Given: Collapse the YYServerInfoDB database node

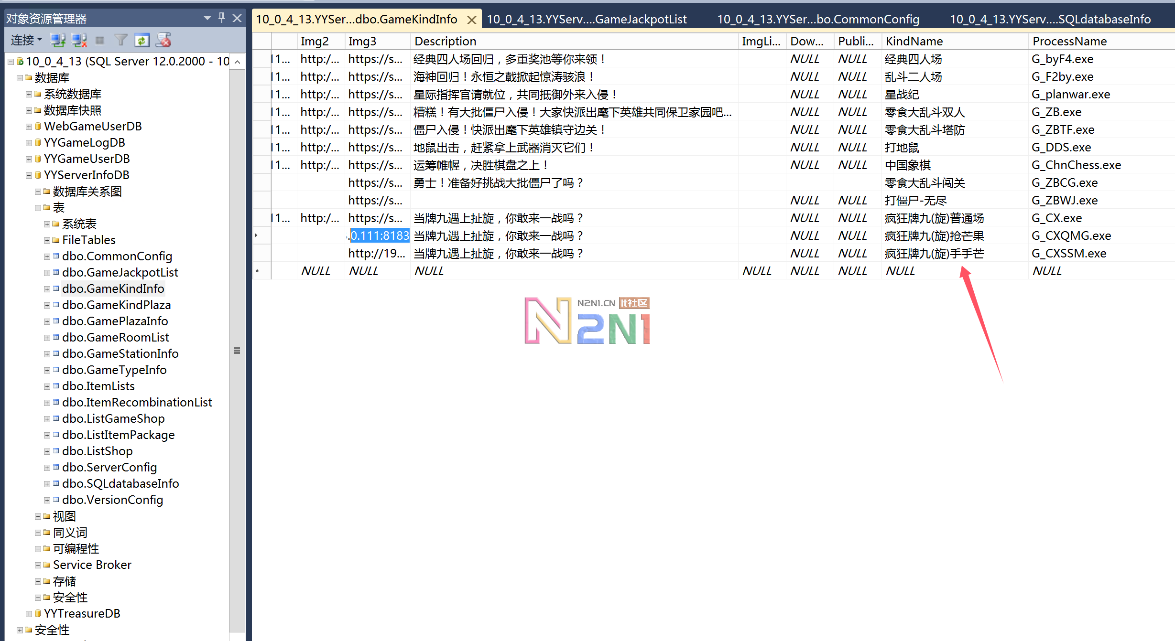Looking at the screenshot, I should [x=29, y=175].
